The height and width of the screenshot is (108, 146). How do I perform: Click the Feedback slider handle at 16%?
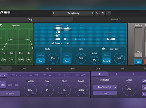pyautogui.click(x=138, y=55)
